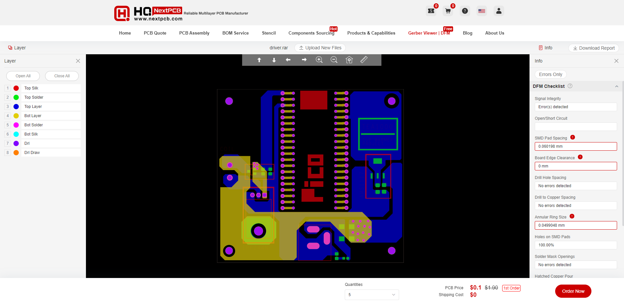Open the language flag selector
Viewport: 624px width, 303px height.
pyautogui.click(x=481, y=11)
